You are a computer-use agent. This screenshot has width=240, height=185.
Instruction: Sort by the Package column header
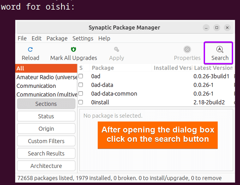[121, 68]
